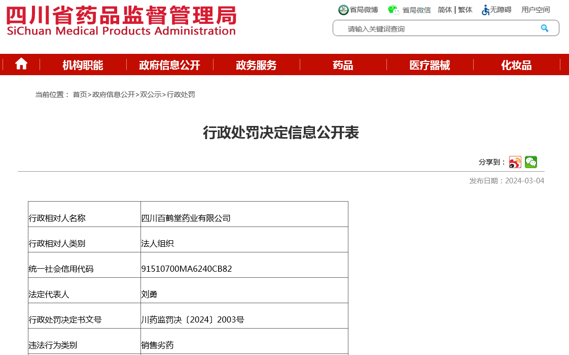Click the search magnifier icon
The image size is (569, 355).
544,28
